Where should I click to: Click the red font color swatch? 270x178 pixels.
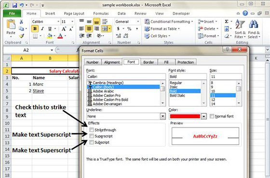(185, 116)
